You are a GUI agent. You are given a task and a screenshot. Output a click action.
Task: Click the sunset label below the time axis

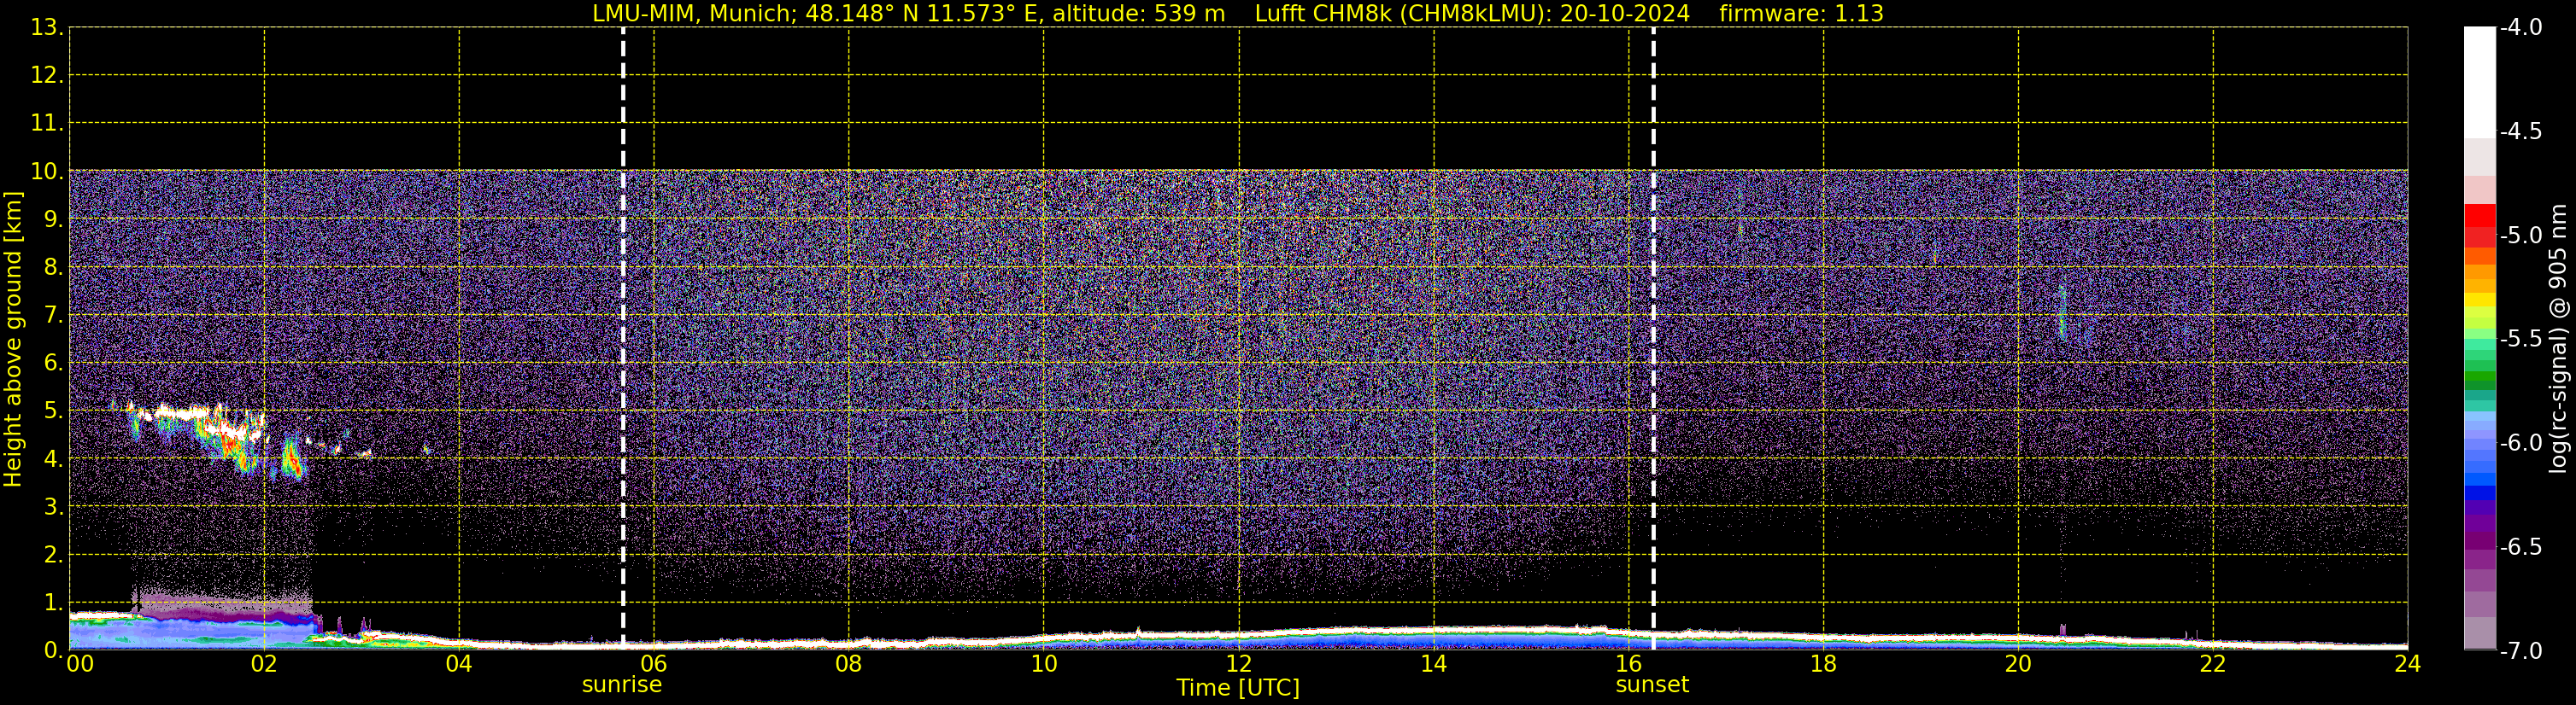[1652, 685]
